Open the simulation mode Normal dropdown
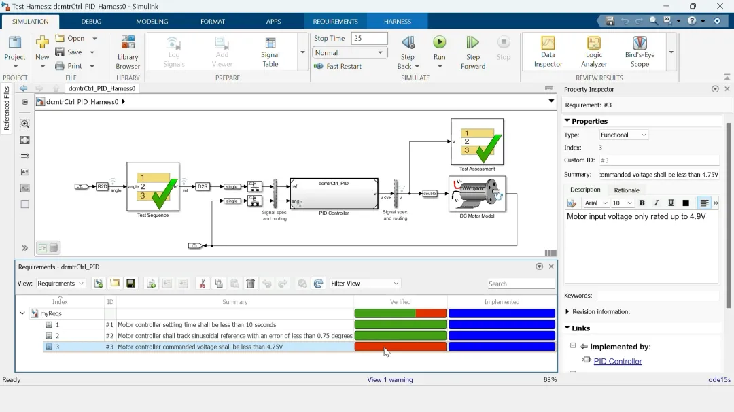 point(350,53)
